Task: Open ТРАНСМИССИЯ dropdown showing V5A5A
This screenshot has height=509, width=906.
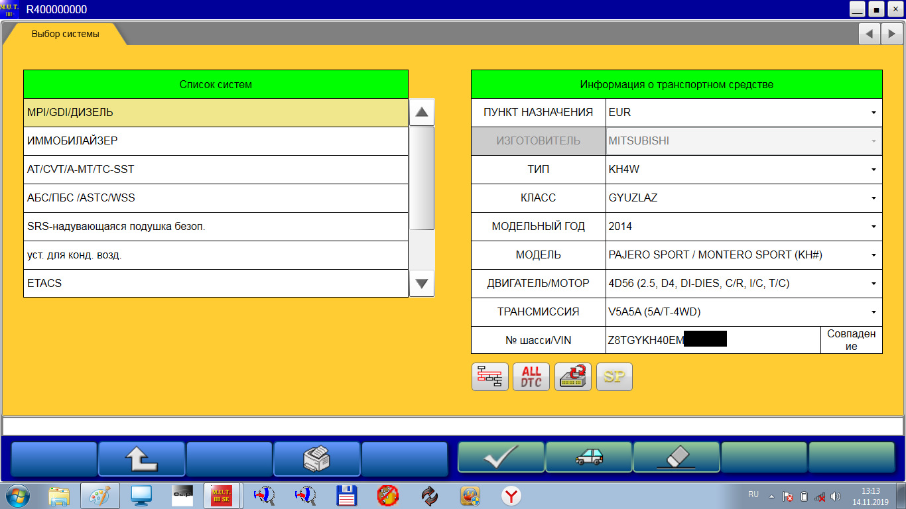Action: pos(744,312)
